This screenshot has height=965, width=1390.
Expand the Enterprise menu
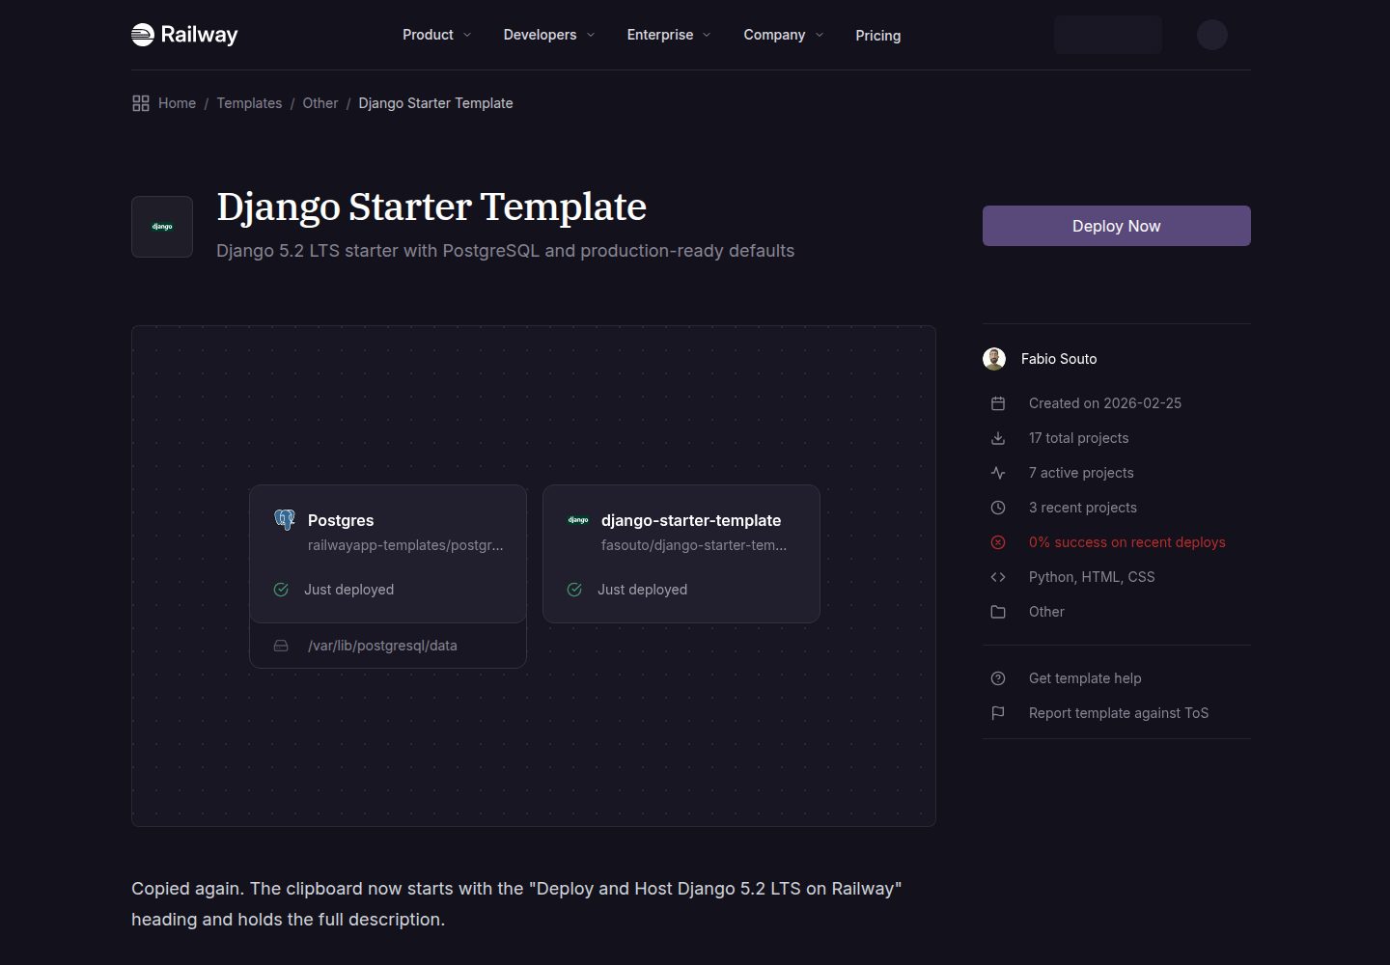pyautogui.click(x=669, y=35)
